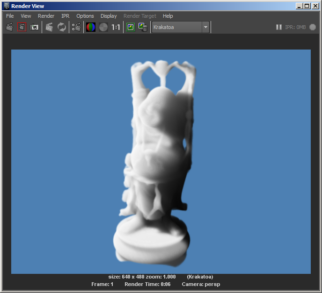Screen dimensions: 322x293
Task: Click the 'Camera: persp' status text
Action: coord(201,284)
